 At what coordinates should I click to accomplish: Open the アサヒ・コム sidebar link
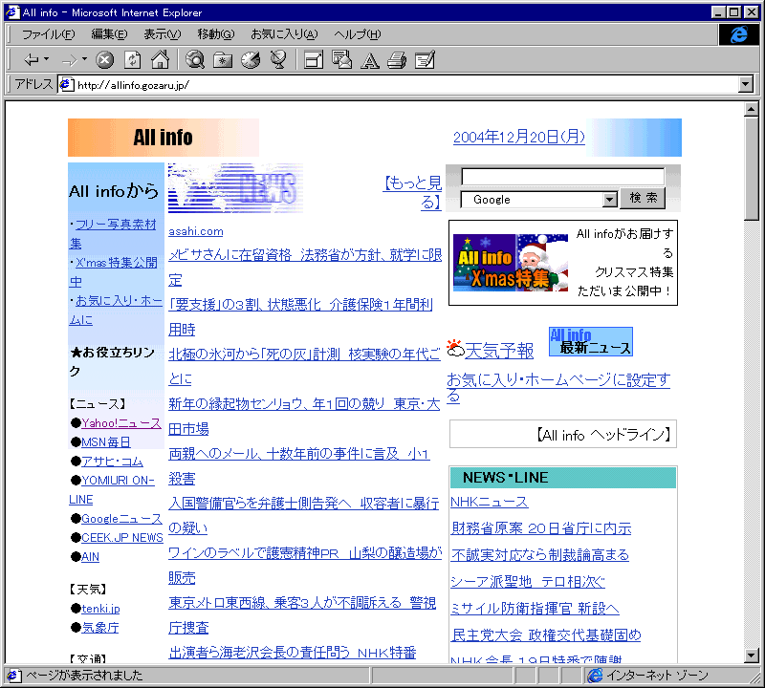coord(112,462)
